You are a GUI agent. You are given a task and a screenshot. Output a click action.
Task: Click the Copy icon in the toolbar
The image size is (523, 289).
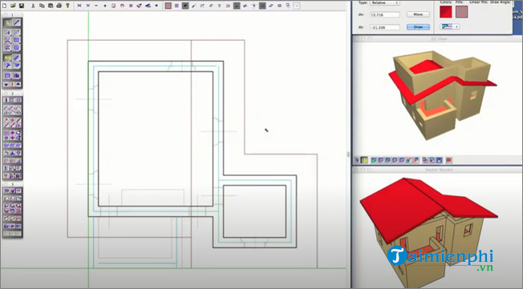[42, 6]
